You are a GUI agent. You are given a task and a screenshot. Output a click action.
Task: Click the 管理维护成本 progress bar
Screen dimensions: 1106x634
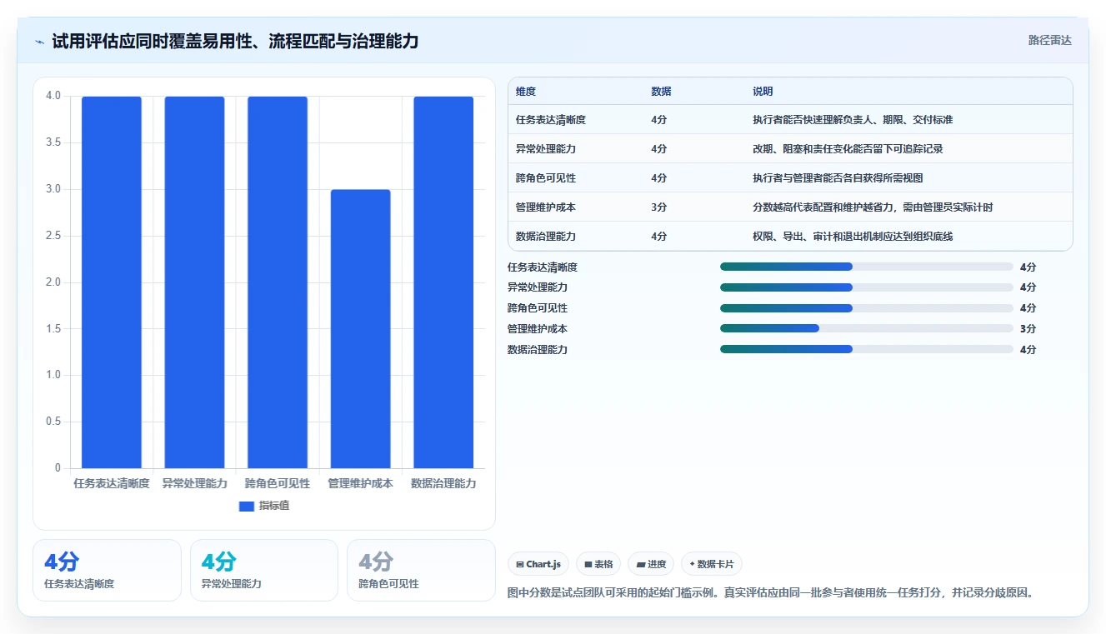point(867,329)
